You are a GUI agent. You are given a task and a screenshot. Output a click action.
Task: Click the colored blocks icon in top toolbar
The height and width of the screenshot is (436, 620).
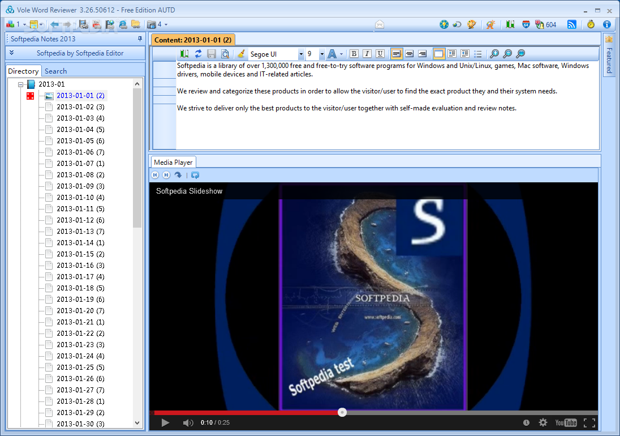tap(10, 24)
